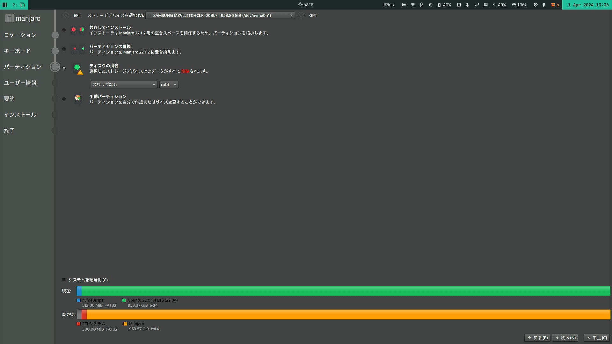Image resolution: width=612 pixels, height=344 pixels.
Task: Click the keyboard layout US indicator
Action: click(x=389, y=5)
